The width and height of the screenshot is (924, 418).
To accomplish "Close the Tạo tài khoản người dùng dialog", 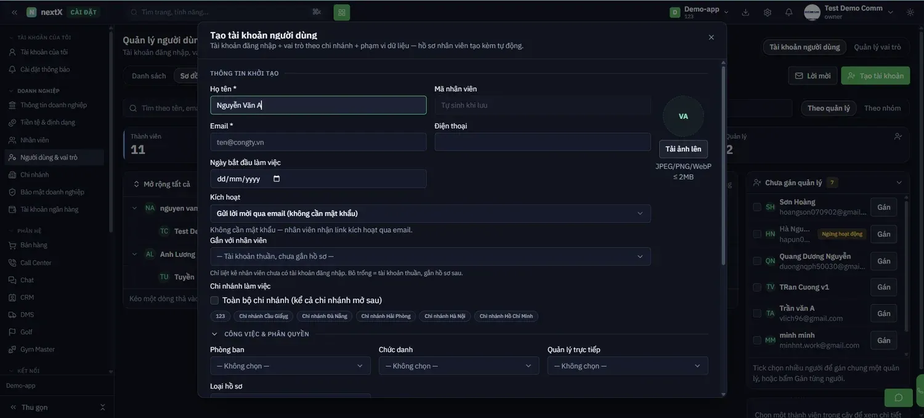I will coord(711,38).
